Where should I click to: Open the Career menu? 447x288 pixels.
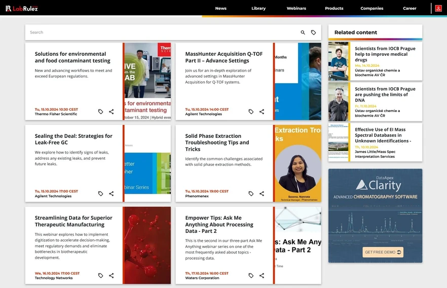tap(409, 8)
